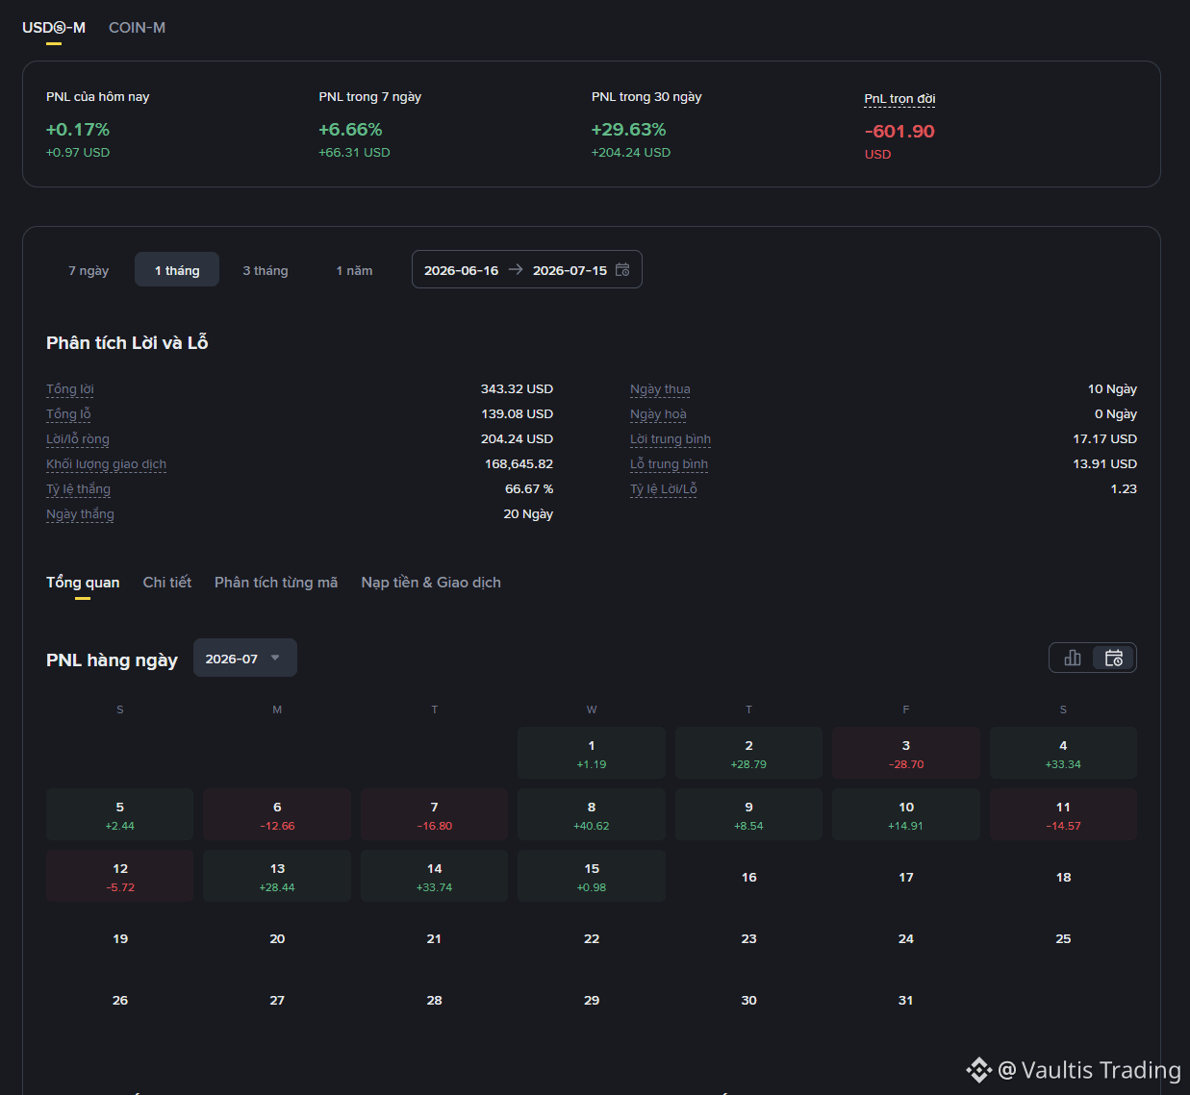Select the COIN-M tab

coord(137,28)
